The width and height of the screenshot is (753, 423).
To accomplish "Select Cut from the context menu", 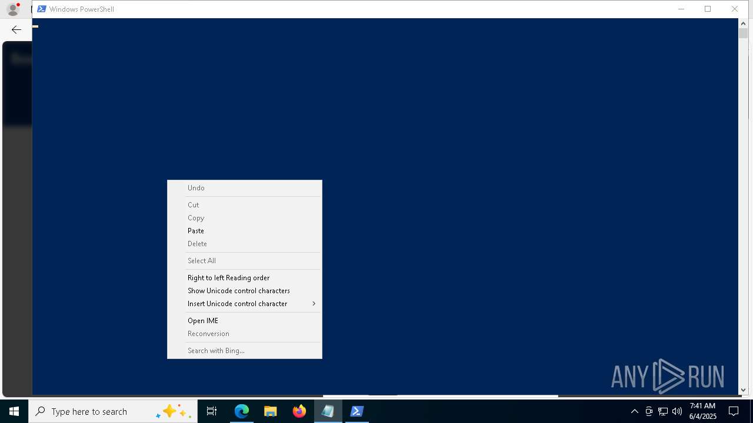I will click(x=244, y=205).
